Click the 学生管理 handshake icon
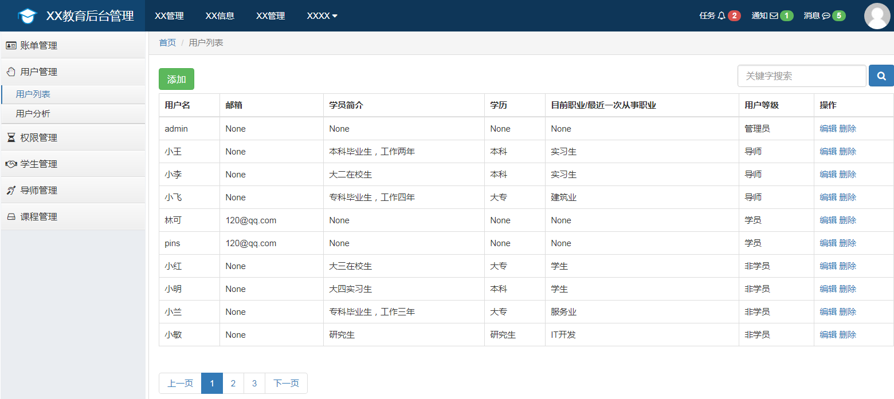Viewport: 894px width, 399px height. 11,164
